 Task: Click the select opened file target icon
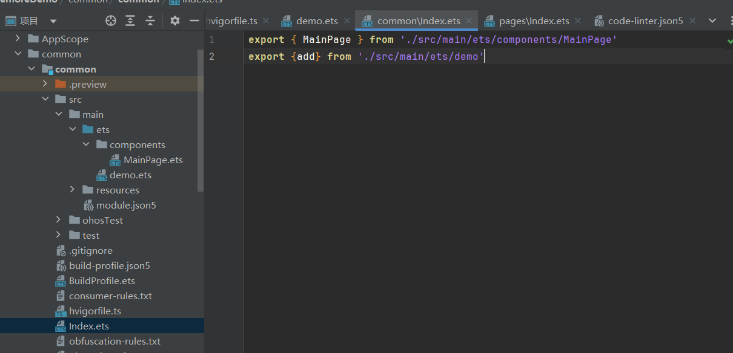pos(111,21)
